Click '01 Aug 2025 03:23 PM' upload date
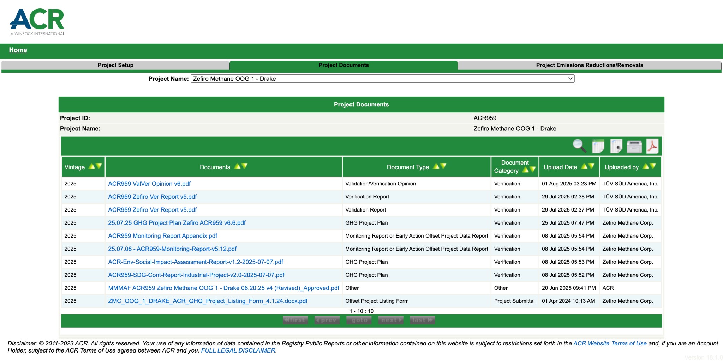Image resolution: width=723 pixels, height=361 pixels. pos(569,184)
